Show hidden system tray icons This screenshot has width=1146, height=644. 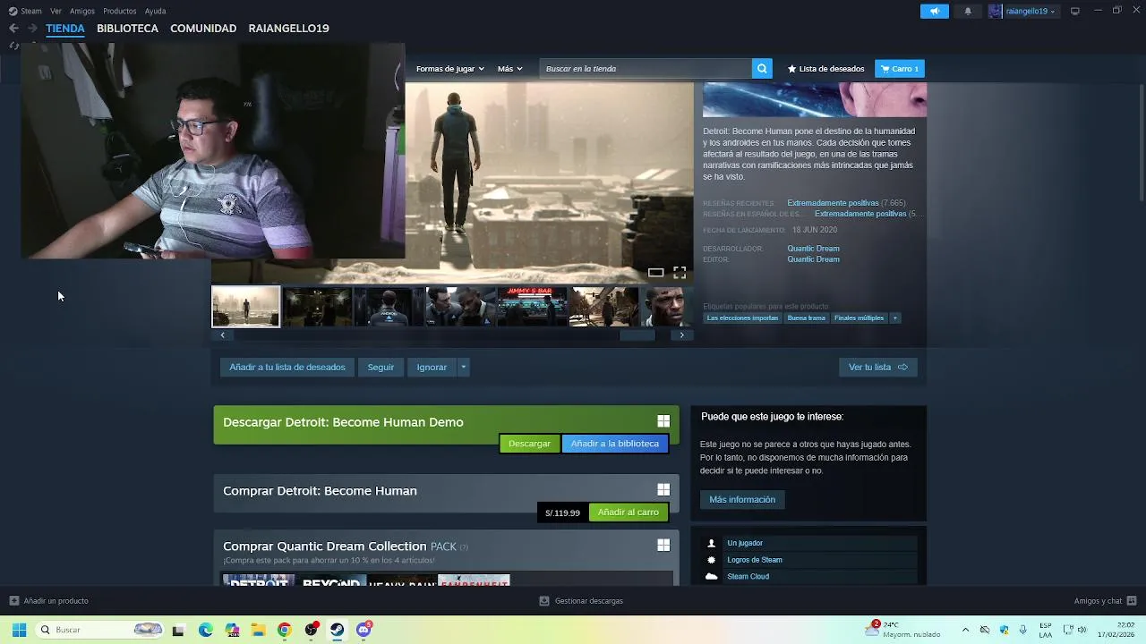click(965, 630)
